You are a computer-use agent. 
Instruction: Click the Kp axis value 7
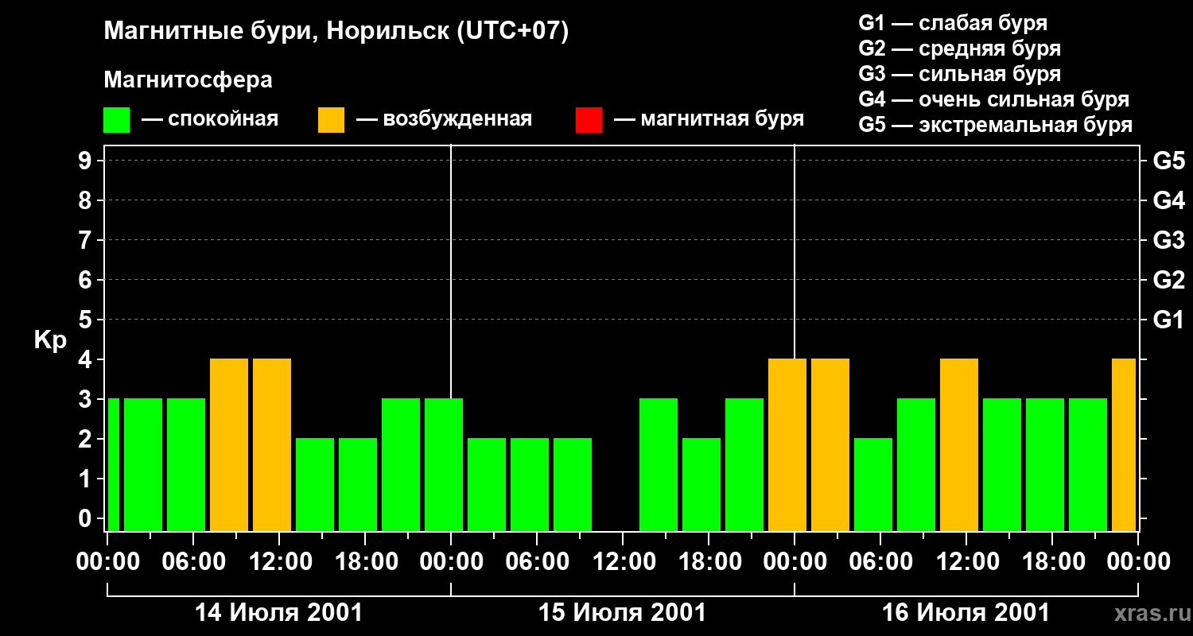point(86,241)
